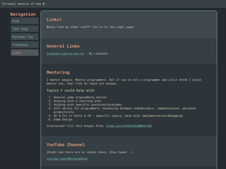This screenshot has width=226, height=169.
Task: Click the Navigation sidebar heading
Action: pos(23,14)
